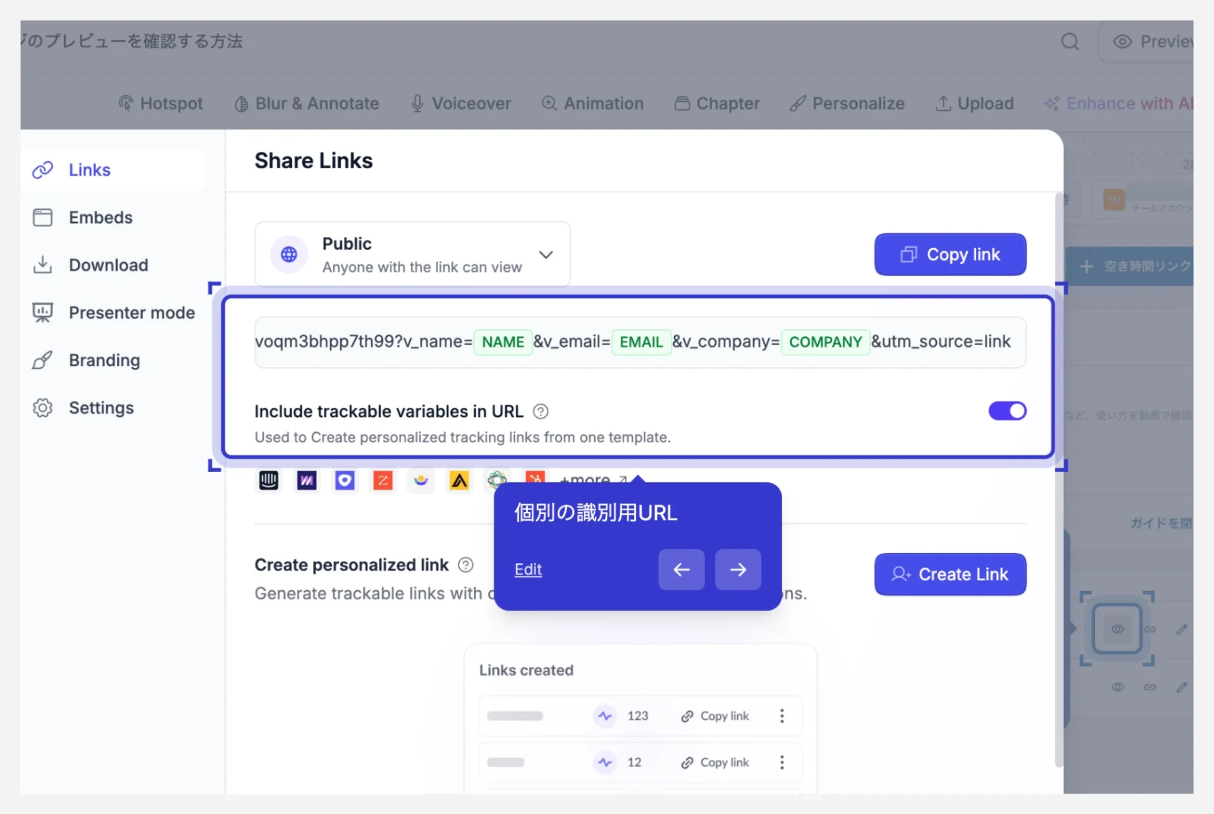Click the Share Links panel scrollbar
This screenshot has height=814, width=1214.
(x=1060, y=480)
